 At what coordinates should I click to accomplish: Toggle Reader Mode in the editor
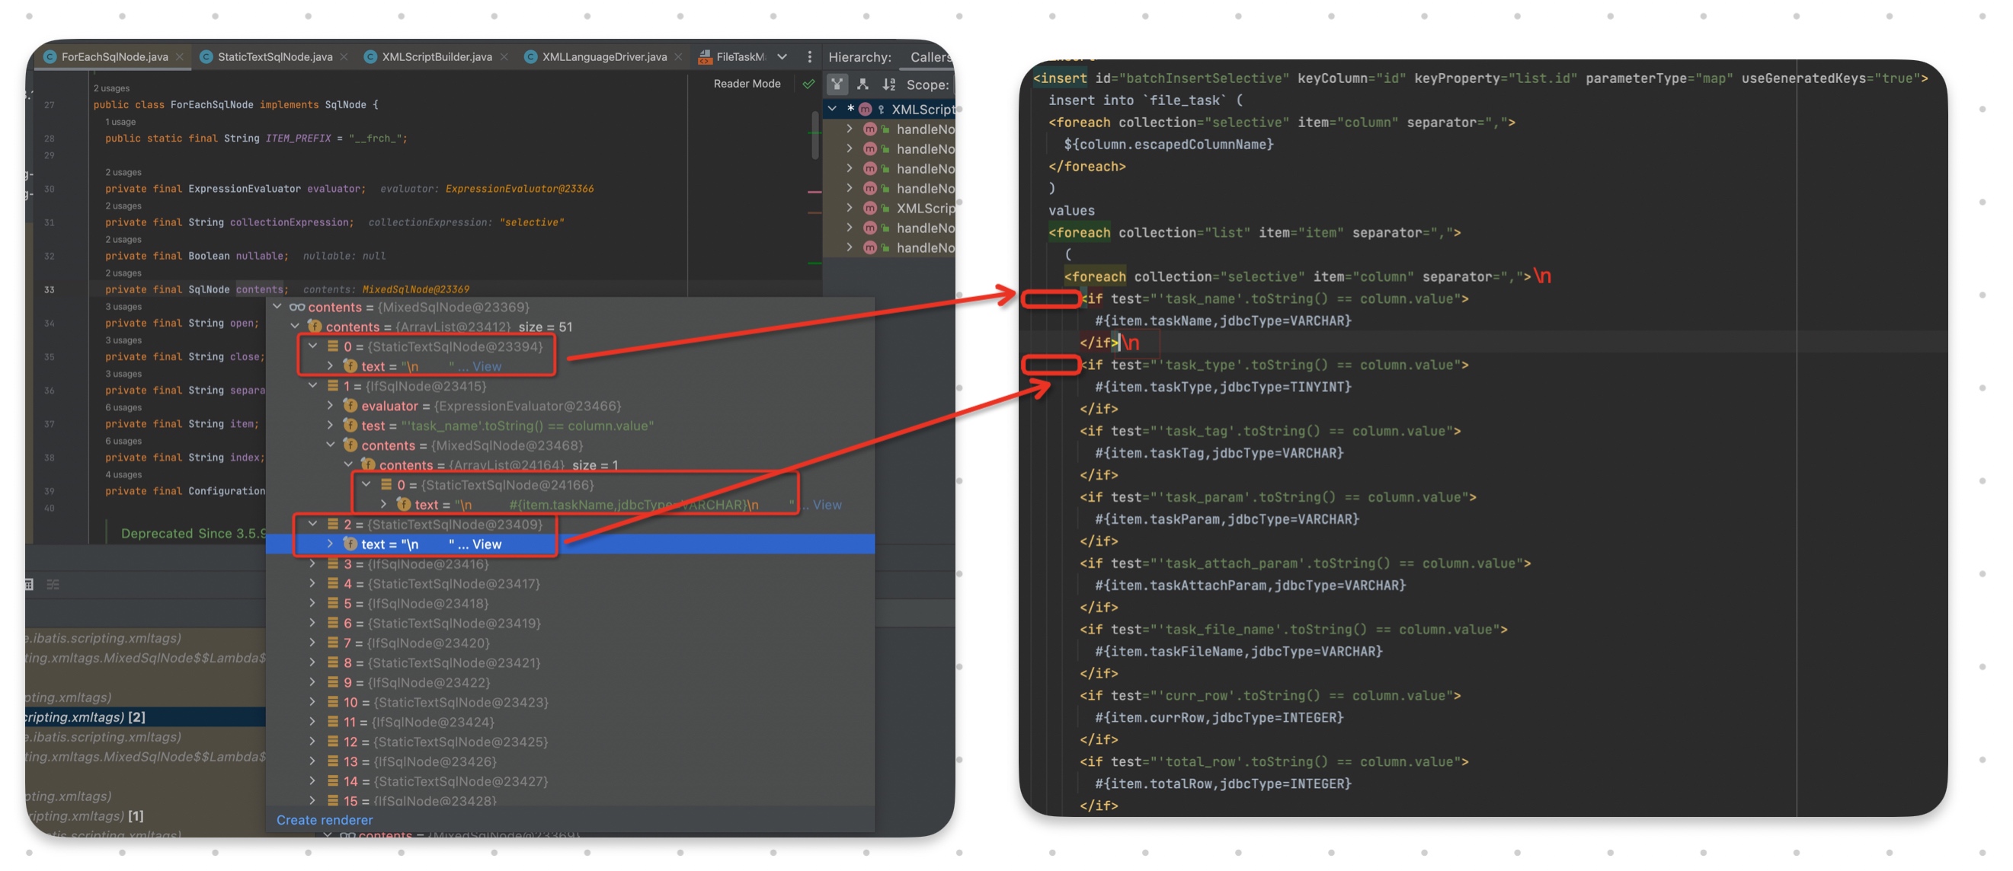point(746,84)
